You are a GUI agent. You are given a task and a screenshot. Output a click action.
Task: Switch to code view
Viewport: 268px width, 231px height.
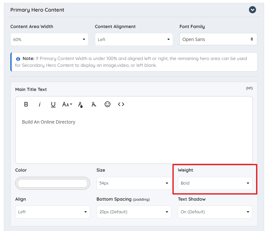(121, 104)
